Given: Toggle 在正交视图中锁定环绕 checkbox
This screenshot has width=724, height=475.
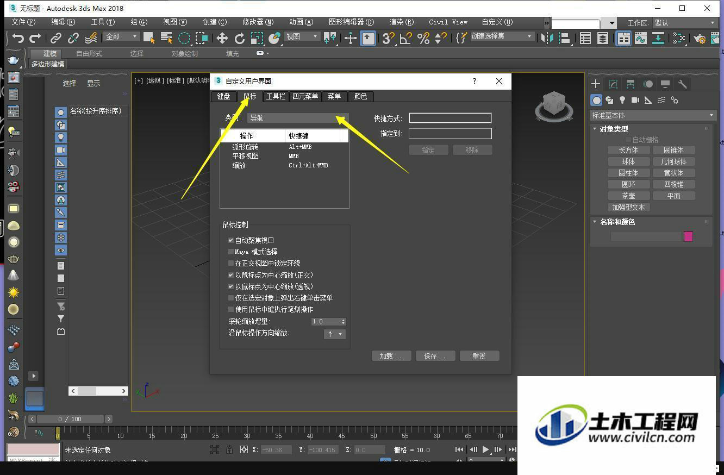Looking at the screenshot, I should tap(231, 263).
